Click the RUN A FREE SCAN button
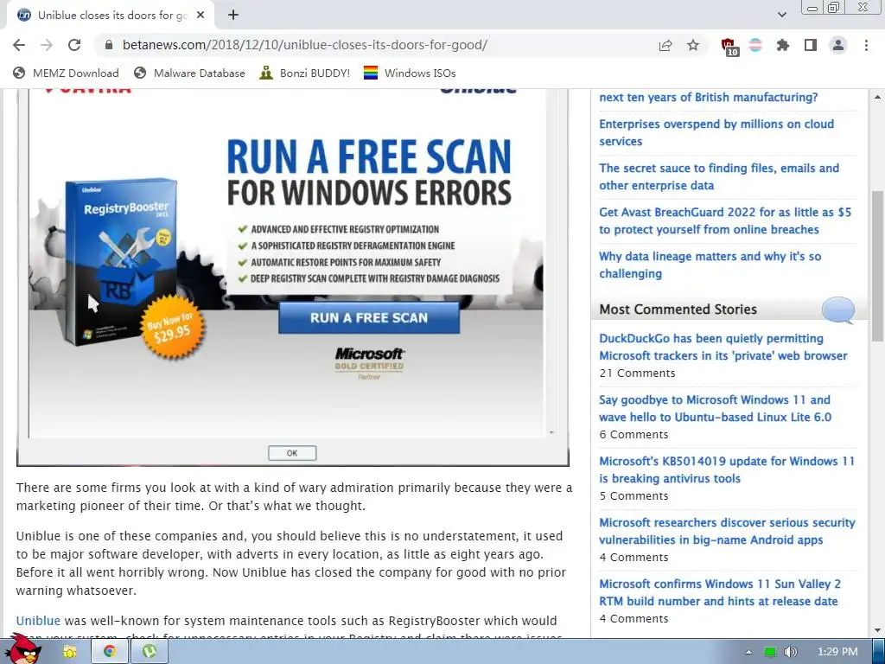Viewport: 885px width, 664px height. (x=369, y=318)
